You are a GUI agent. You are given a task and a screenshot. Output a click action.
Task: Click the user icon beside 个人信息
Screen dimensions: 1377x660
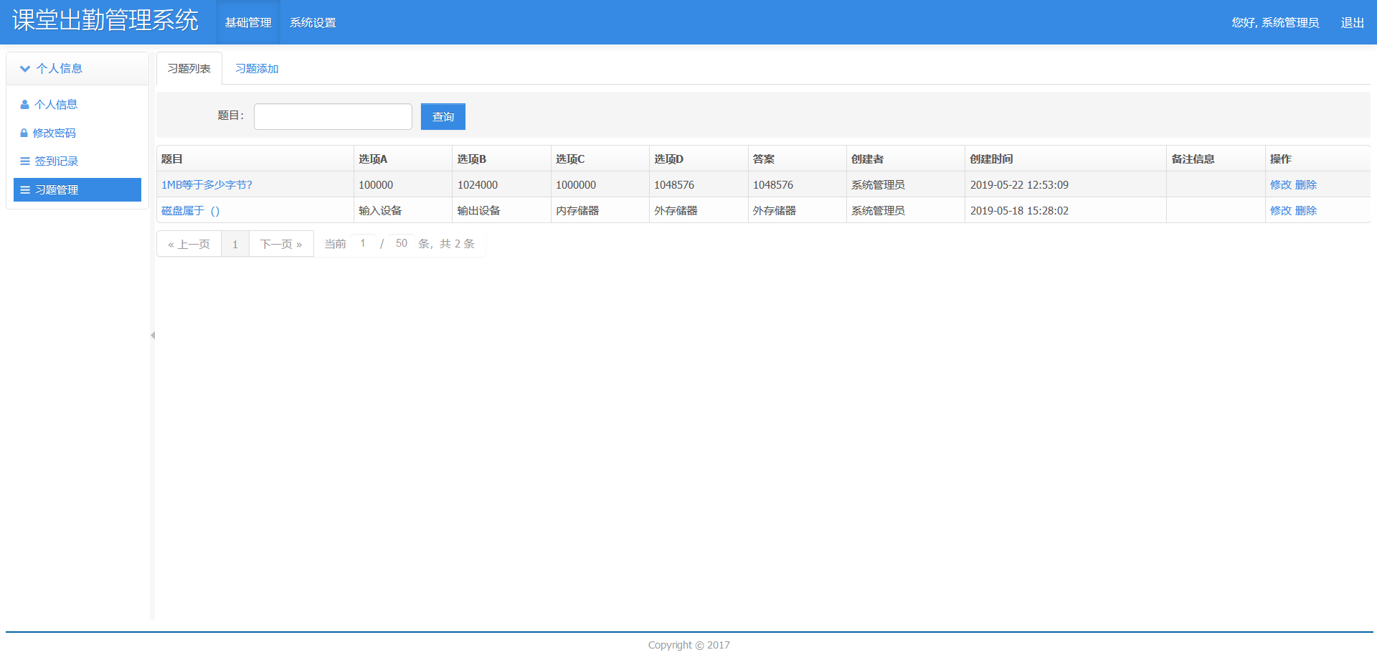pyautogui.click(x=25, y=105)
